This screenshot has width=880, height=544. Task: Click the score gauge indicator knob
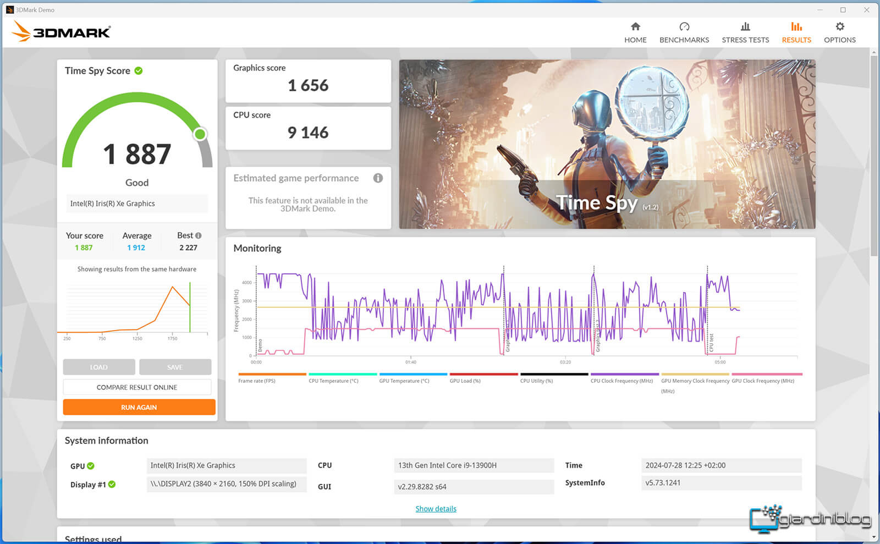(200, 134)
